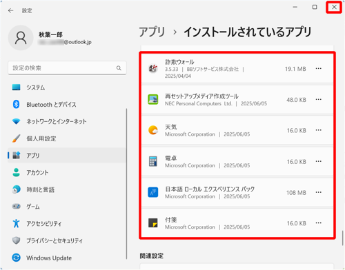This screenshot has height=270, width=345.
Task: Open アカウント category
Action: (67, 172)
